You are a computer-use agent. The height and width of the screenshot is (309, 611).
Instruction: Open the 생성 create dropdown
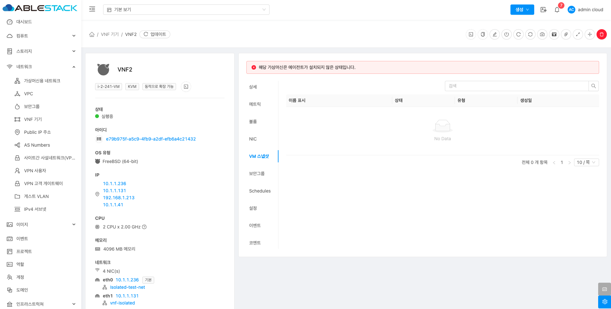tap(522, 10)
